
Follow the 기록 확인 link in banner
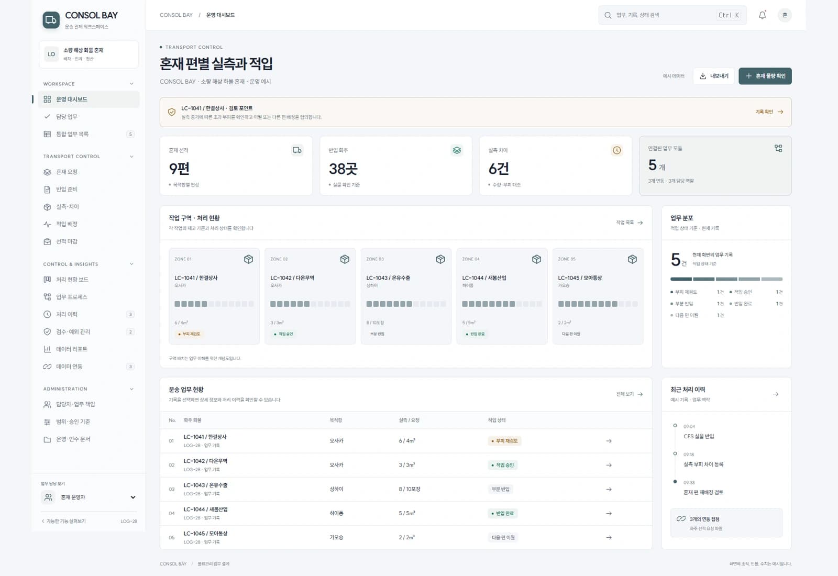(x=769, y=112)
